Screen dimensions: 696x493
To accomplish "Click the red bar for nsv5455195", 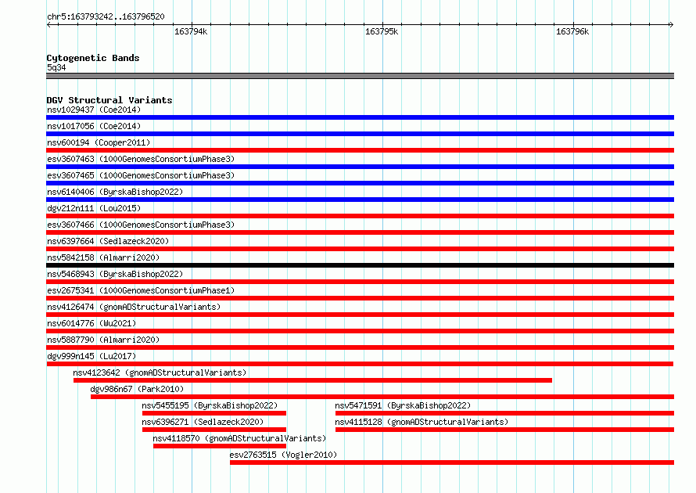I will pyautogui.click(x=214, y=413).
